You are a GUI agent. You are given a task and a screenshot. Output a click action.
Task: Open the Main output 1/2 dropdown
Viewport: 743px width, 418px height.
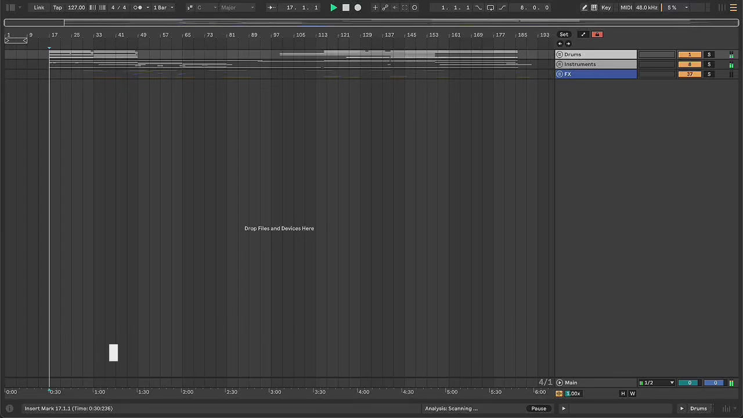coord(657,383)
